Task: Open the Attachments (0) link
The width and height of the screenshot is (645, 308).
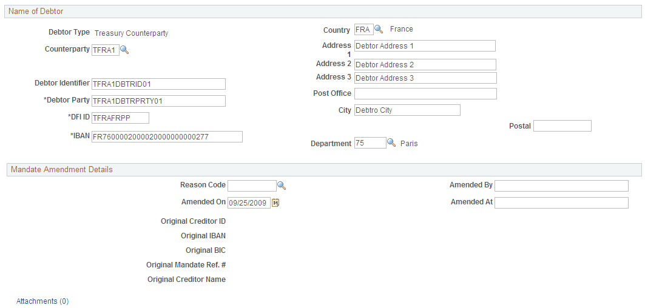Action: point(42,301)
